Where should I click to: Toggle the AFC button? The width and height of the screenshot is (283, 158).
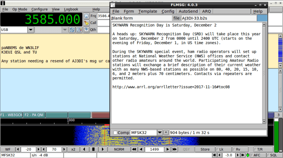pyautogui.click(x=258, y=155)
